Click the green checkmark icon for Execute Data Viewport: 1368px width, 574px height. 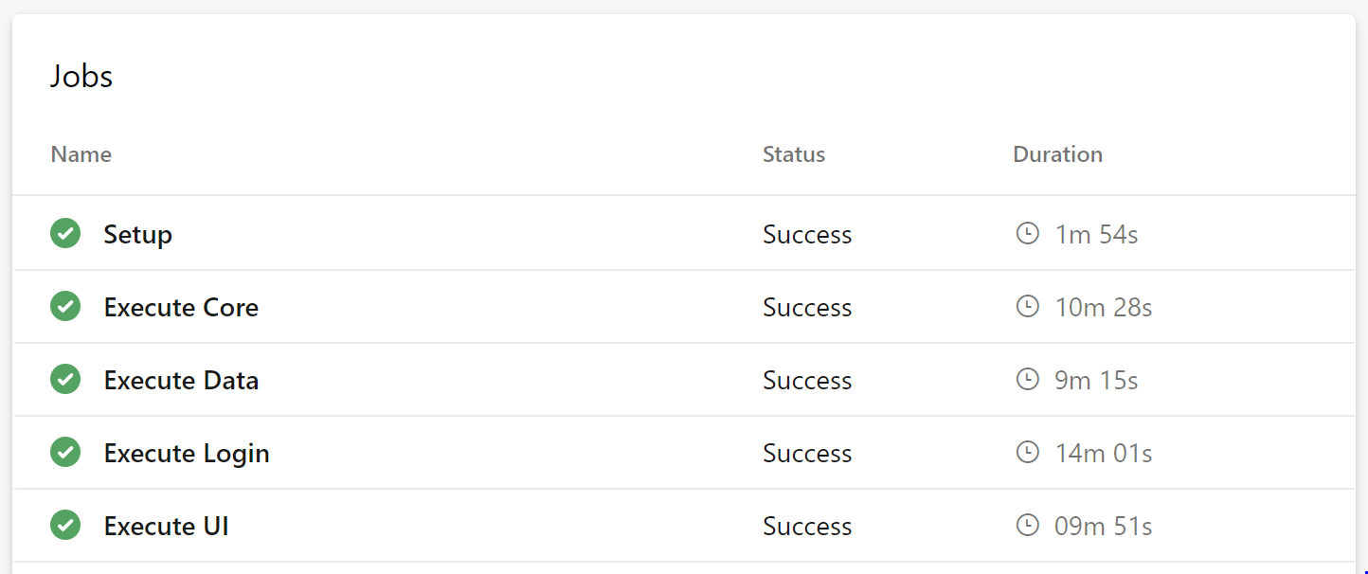65,379
